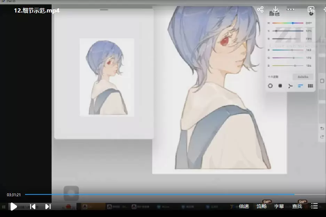The image size is (326, 217).
Task: Click the undo arrow in sidebar
Action: 322,128
